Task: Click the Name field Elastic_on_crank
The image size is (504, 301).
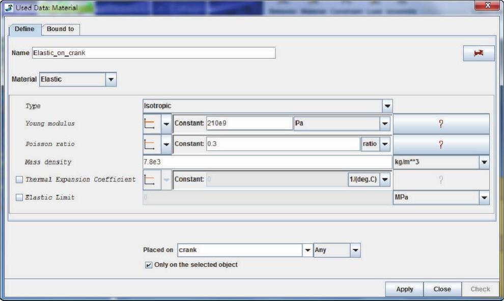Action: [x=153, y=53]
